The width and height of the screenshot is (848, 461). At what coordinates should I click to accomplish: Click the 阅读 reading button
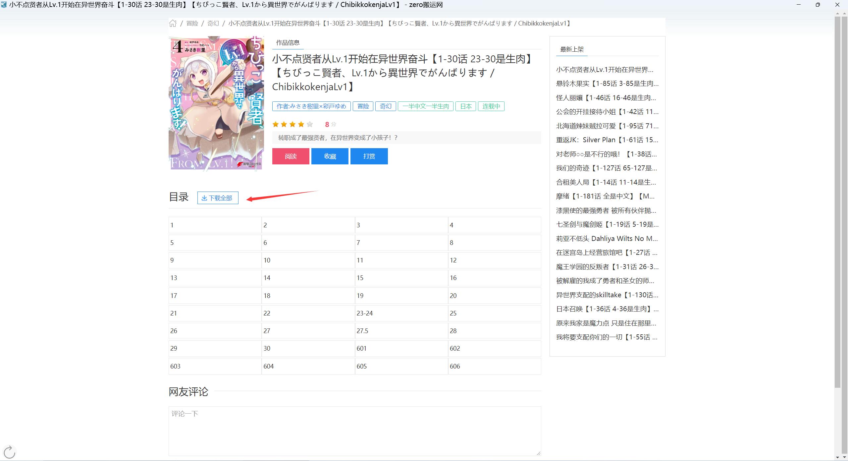pos(291,156)
